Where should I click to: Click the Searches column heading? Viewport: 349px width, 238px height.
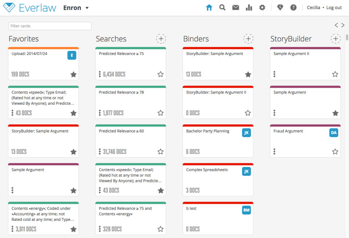click(111, 39)
